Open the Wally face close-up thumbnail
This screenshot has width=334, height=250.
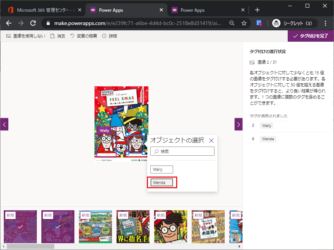click(171, 227)
